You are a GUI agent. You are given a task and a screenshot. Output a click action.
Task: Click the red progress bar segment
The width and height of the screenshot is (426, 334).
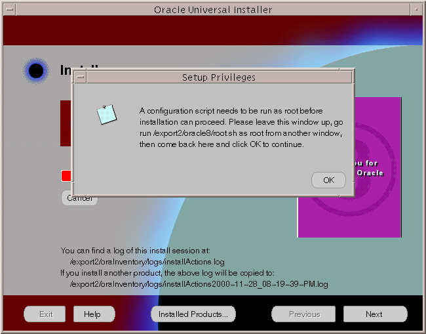pyautogui.click(x=66, y=176)
